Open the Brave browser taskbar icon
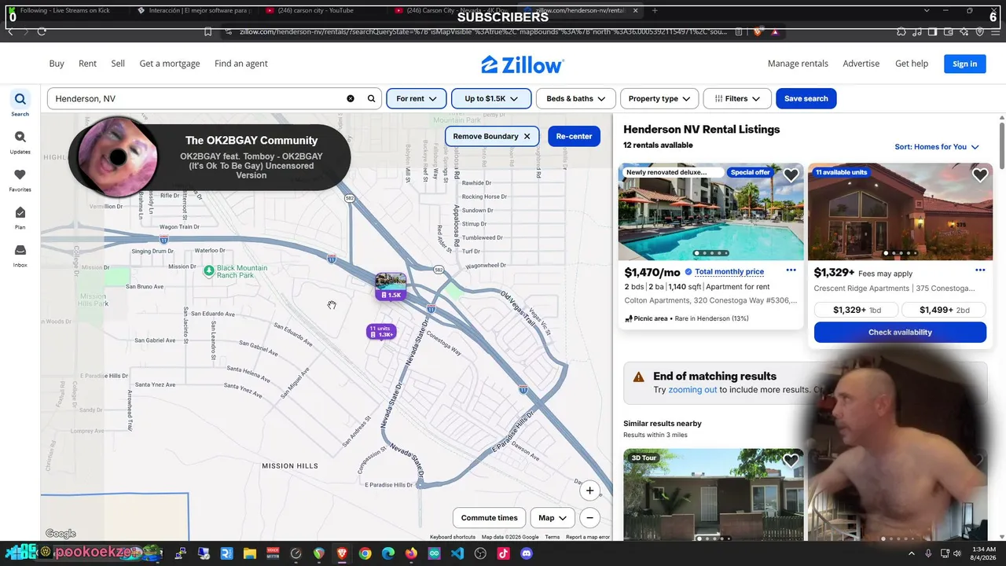 coord(342,553)
